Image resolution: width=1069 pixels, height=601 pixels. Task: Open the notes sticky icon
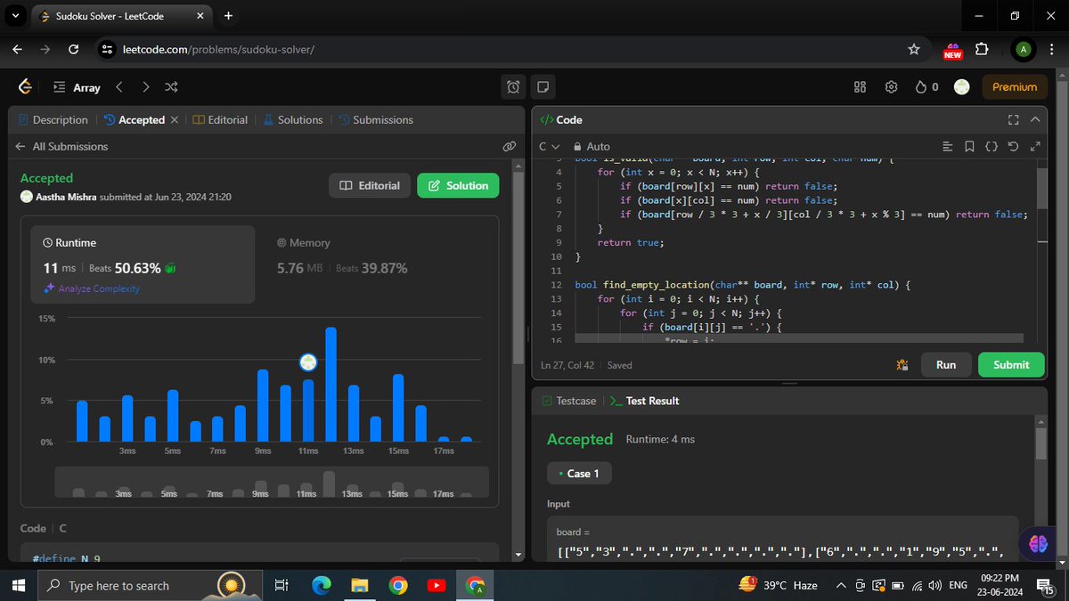point(543,87)
